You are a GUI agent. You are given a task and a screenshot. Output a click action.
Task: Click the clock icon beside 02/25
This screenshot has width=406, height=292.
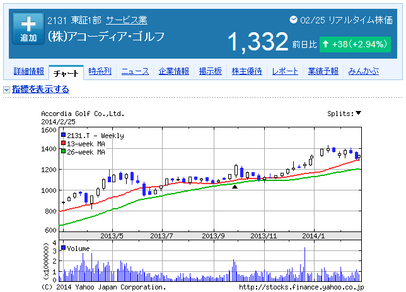pyautogui.click(x=293, y=20)
